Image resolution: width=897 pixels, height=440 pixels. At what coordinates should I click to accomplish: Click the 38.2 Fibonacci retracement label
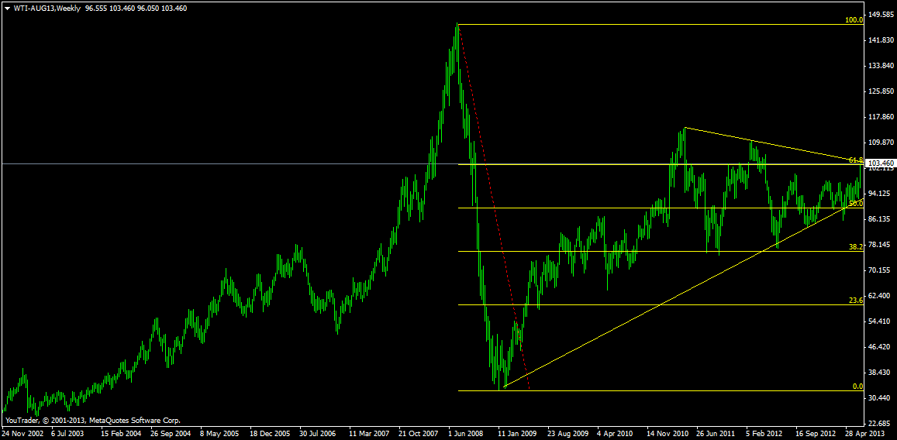[x=855, y=247]
